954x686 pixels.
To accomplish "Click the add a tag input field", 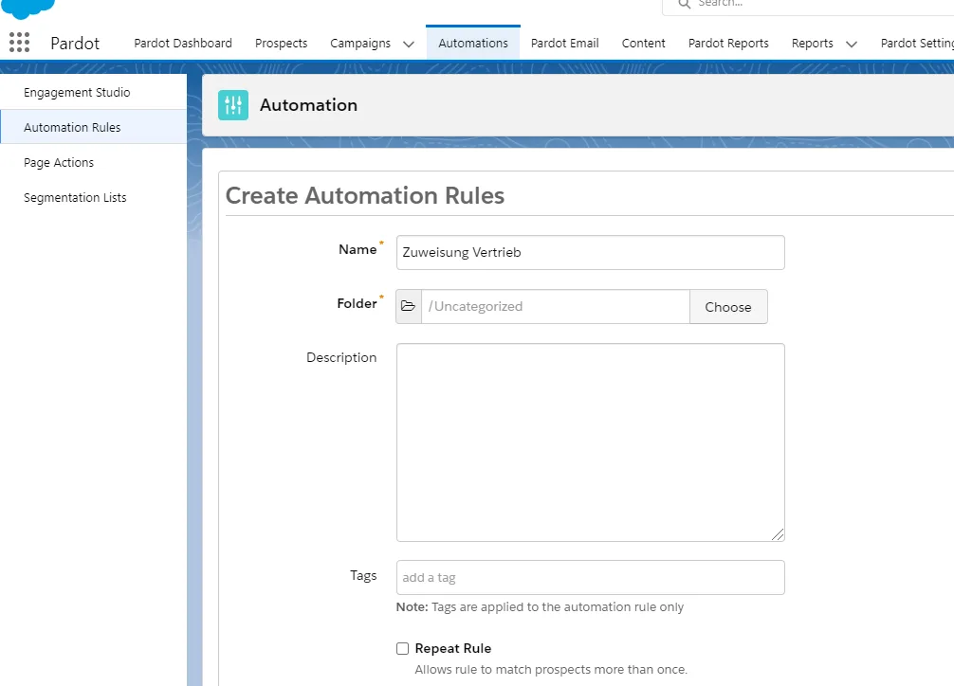I will click(590, 577).
